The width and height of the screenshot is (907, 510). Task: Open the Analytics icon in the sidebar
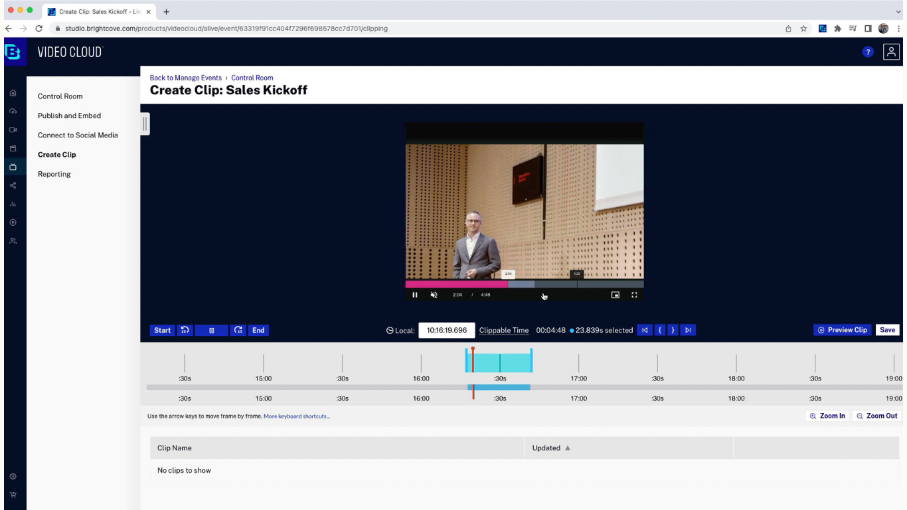pyautogui.click(x=13, y=204)
